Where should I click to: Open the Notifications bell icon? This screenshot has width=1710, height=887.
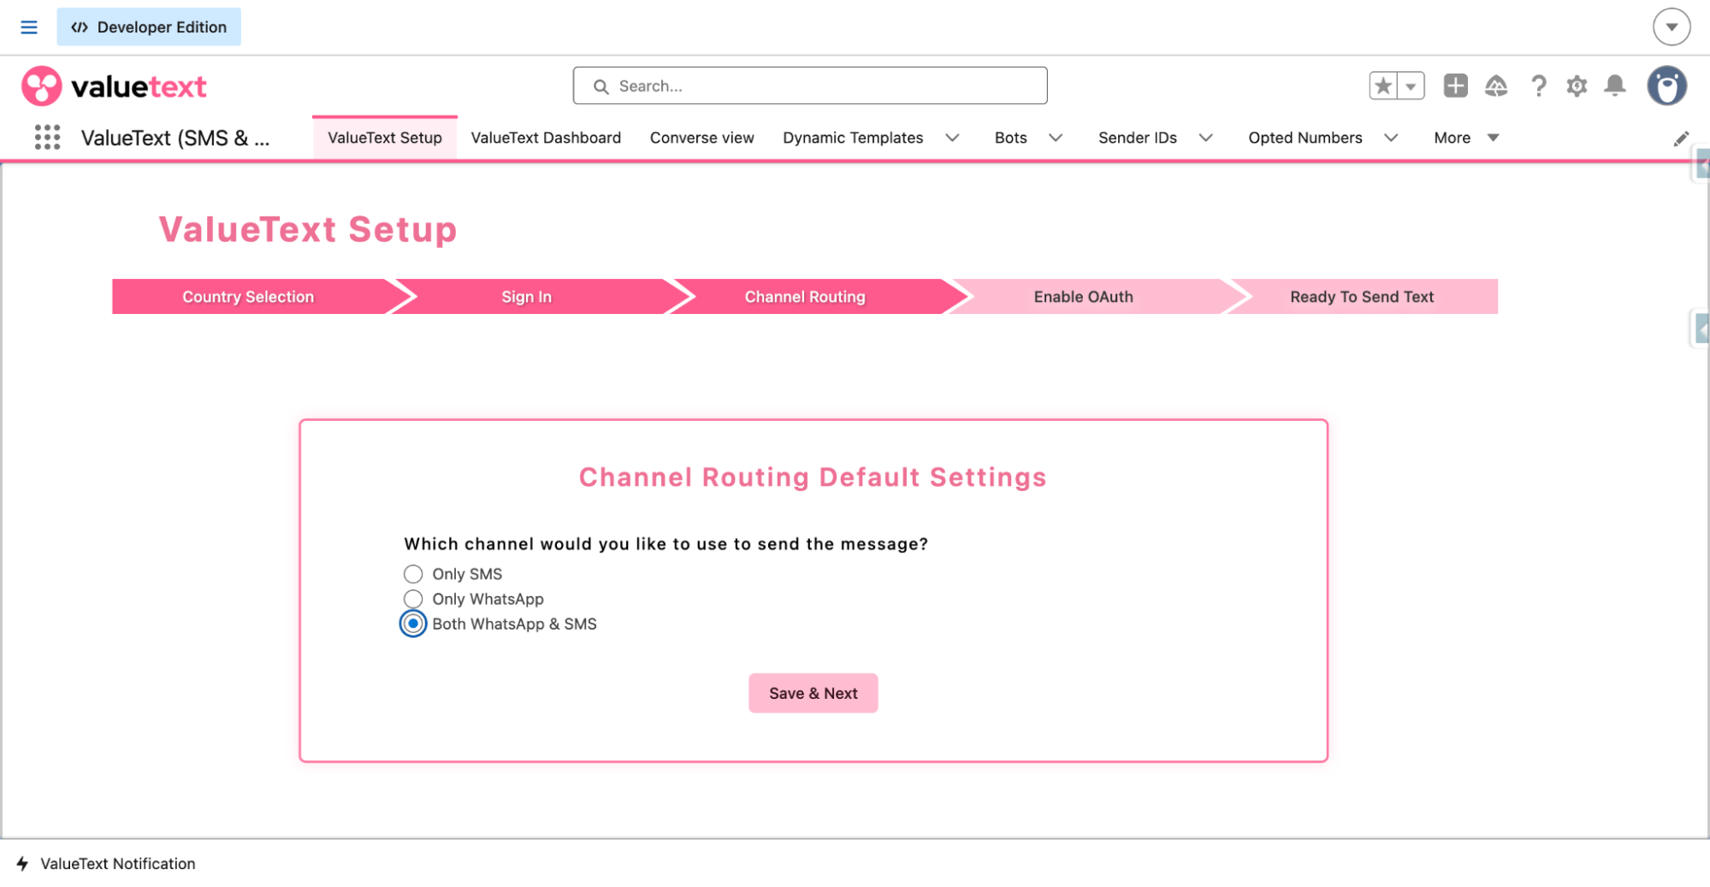(x=1615, y=86)
